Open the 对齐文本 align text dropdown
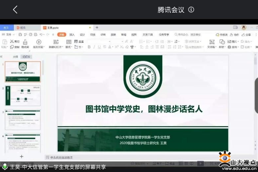The image size is (258, 172). pyautogui.click(x=193, y=42)
